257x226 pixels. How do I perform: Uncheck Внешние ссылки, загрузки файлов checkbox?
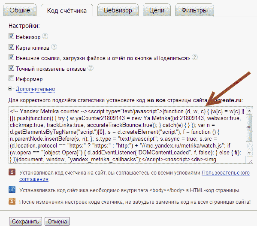(11, 57)
